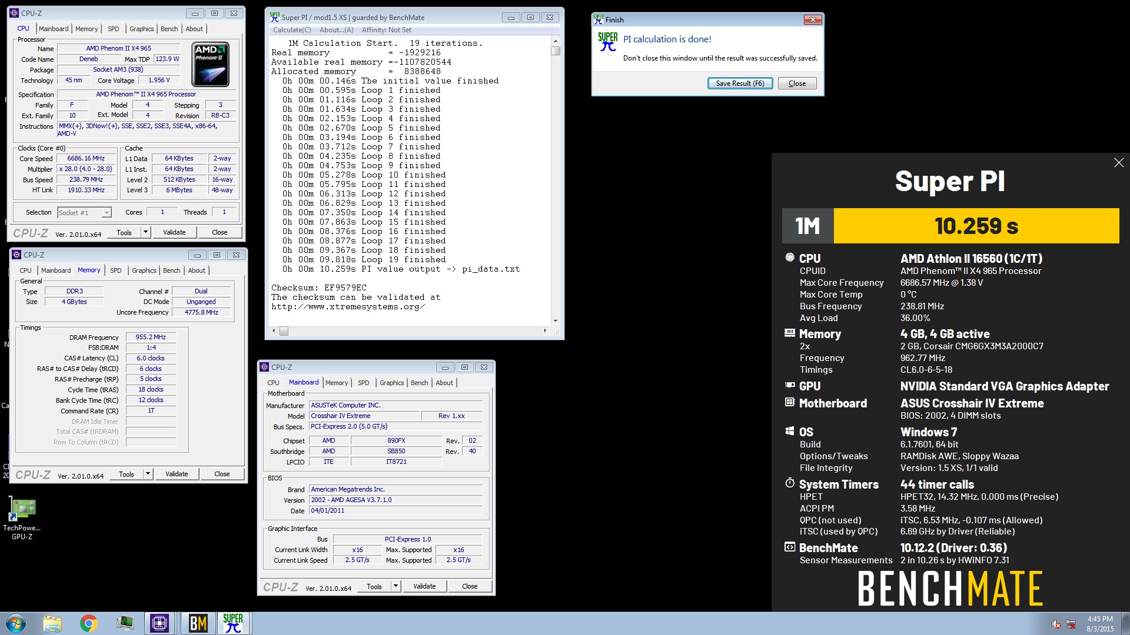
Task: Click BIOS version 2002 - AMD AGESA field
Action: [x=396, y=500]
